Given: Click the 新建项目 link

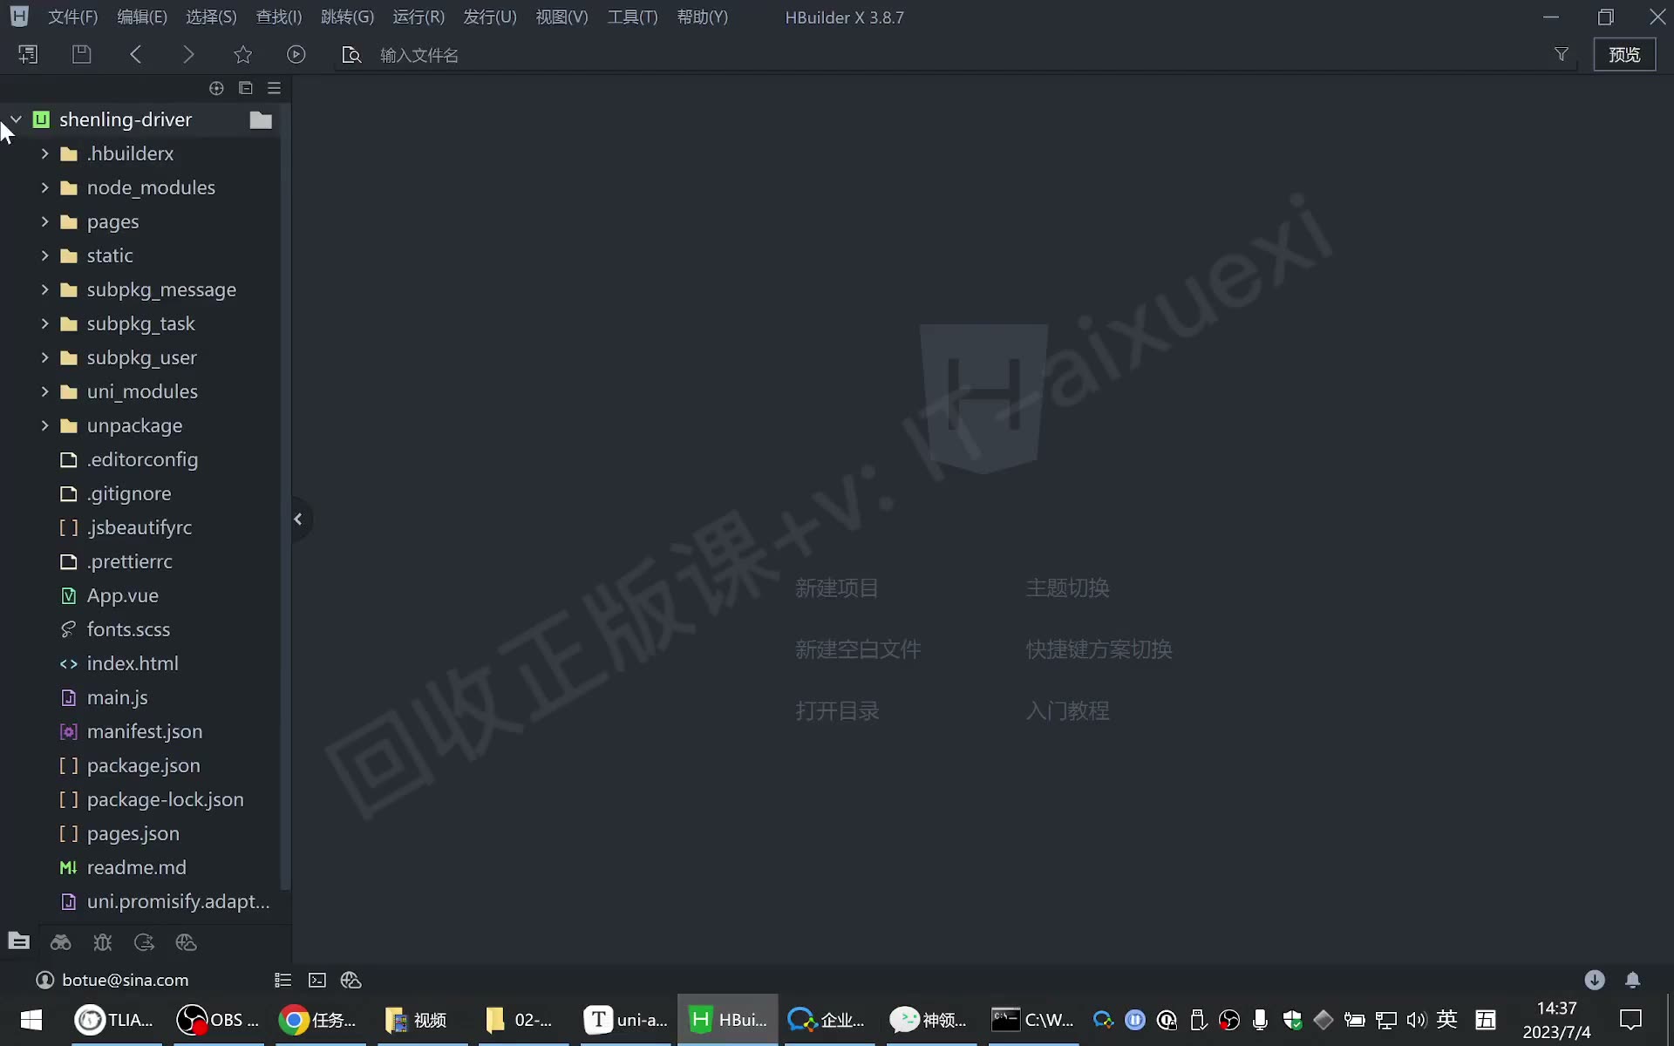Looking at the screenshot, I should click(x=837, y=588).
